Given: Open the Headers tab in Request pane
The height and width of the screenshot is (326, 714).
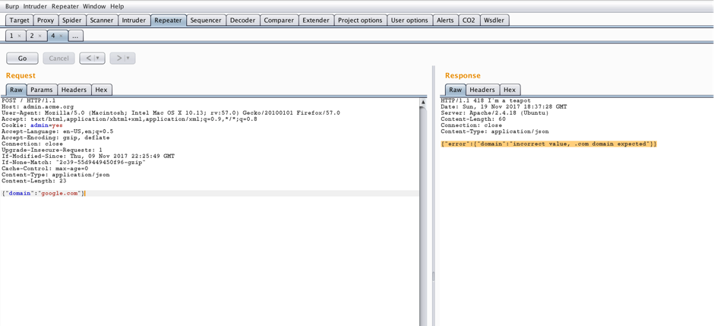Looking at the screenshot, I should tap(74, 90).
